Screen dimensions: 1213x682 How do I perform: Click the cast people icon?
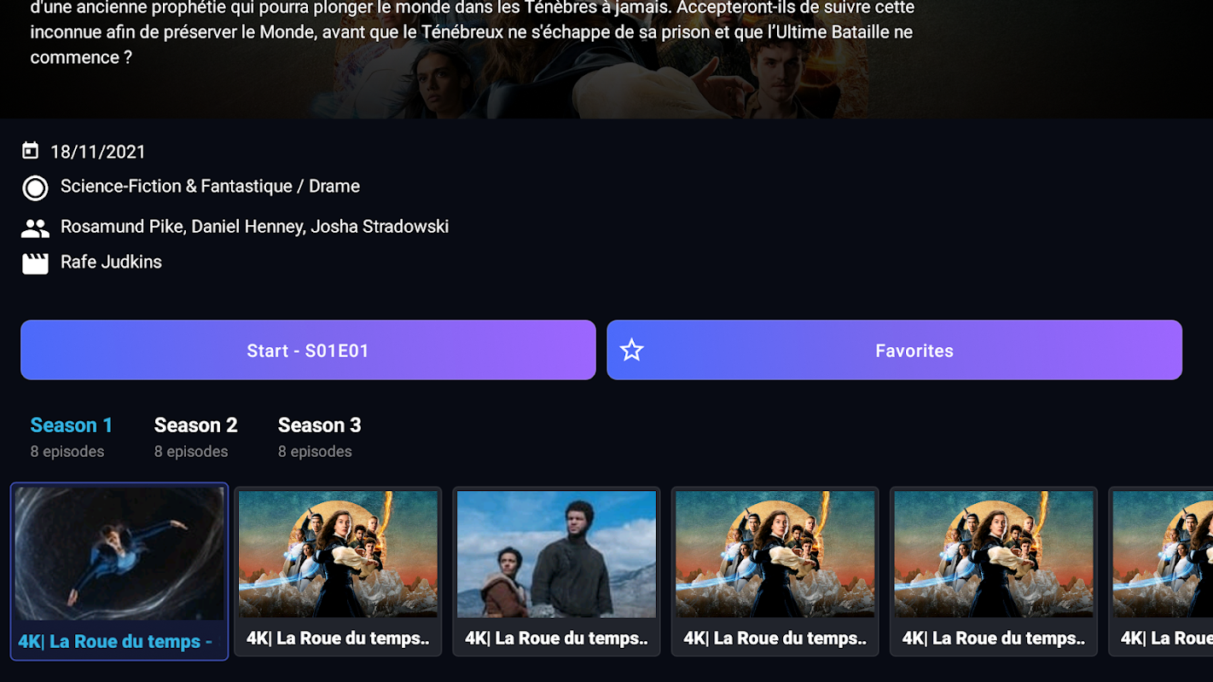[35, 228]
